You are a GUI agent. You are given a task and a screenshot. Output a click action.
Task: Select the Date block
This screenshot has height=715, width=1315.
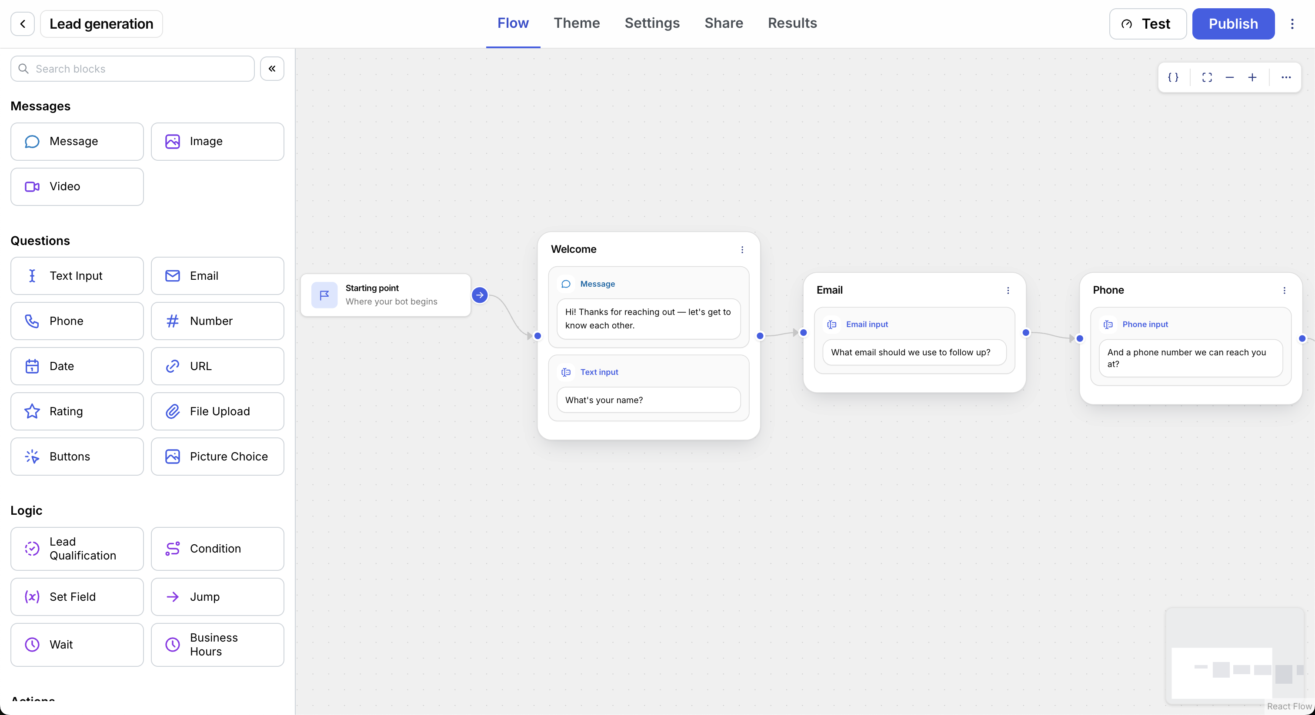77,366
